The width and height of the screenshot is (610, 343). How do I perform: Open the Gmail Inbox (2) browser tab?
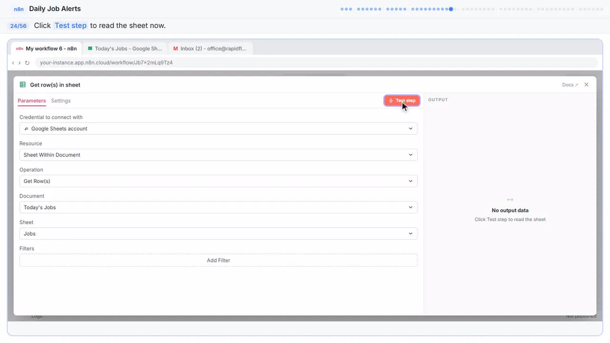tap(210, 49)
